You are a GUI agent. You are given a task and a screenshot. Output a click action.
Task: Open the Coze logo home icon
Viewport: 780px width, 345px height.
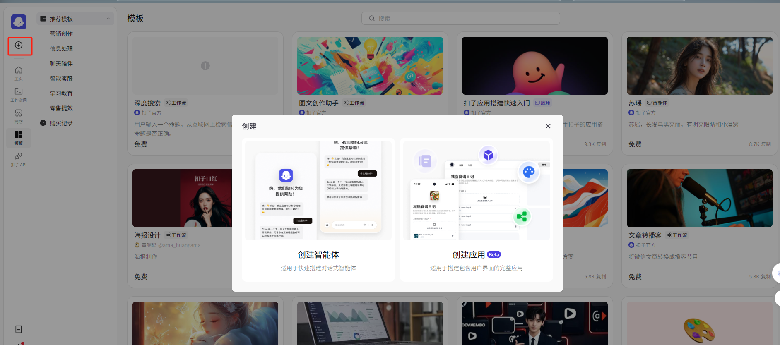pyautogui.click(x=19, y=22)
